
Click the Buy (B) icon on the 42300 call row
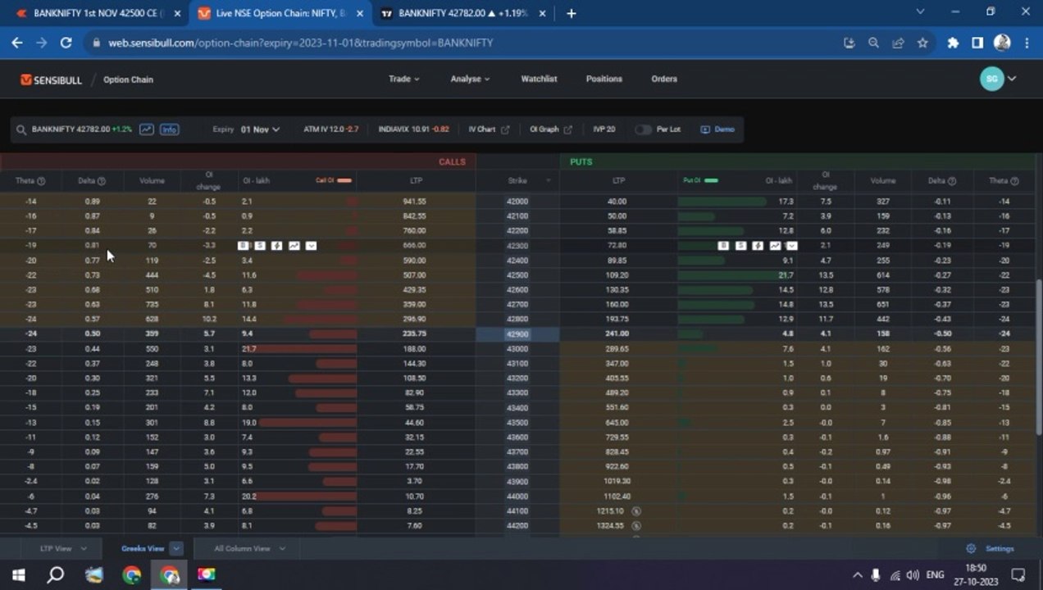pyautogui.click(x=243, y=246)
